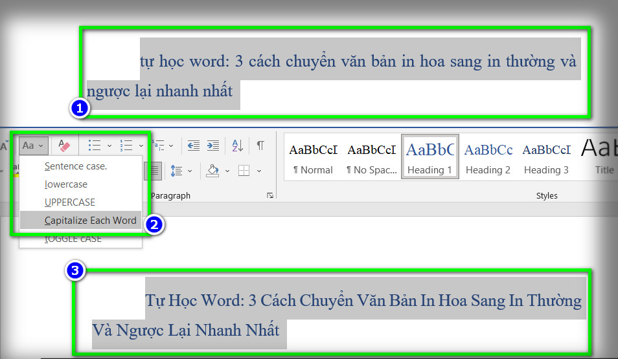Click the 'Styles' group label
Viewport: 618px width, 359px height.
point(547,195)
